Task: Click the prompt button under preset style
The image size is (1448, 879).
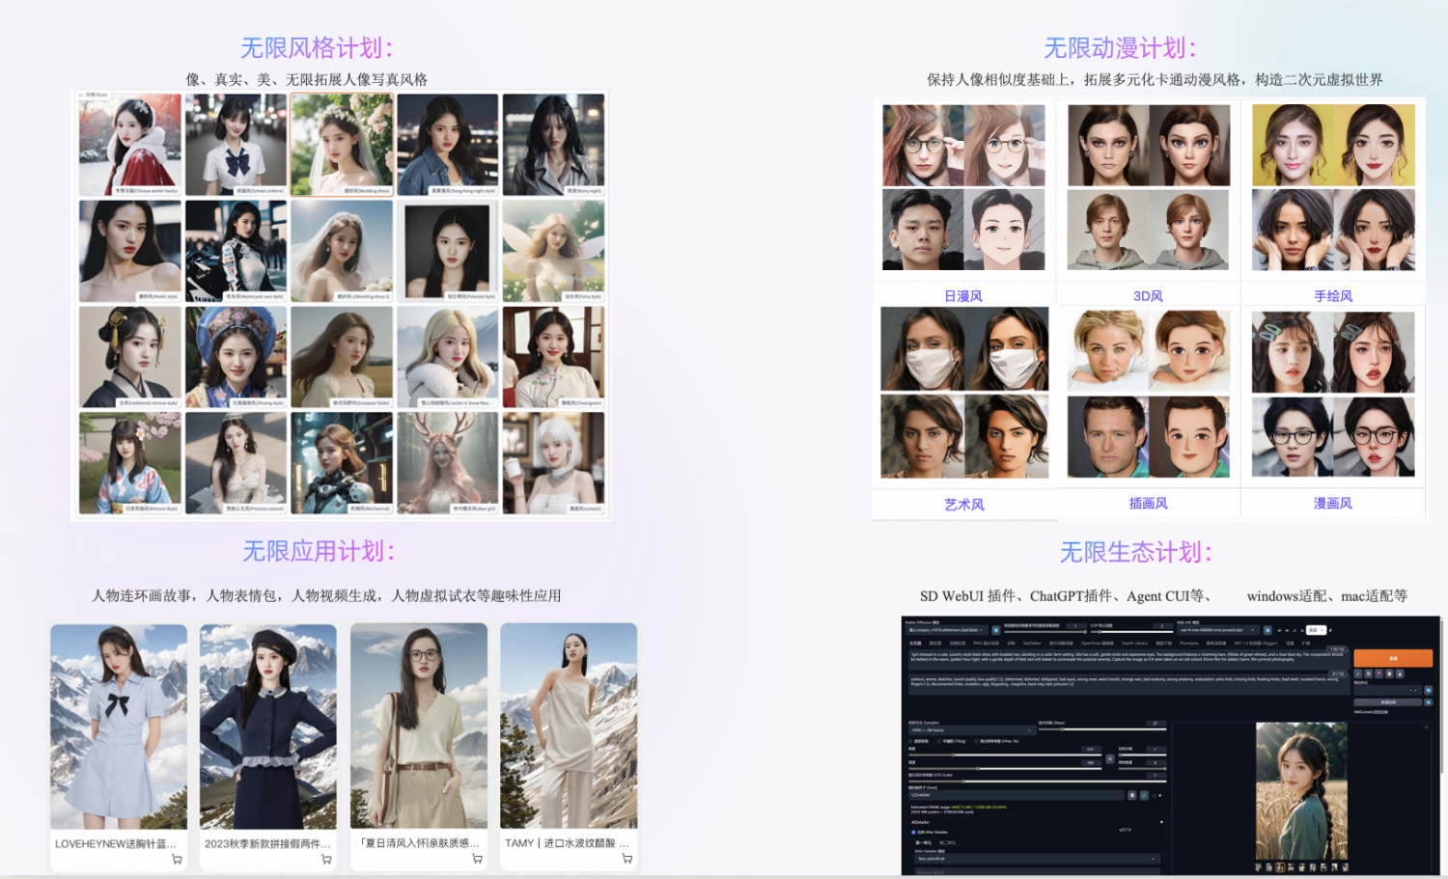Action: click(x=1387, y=702)
